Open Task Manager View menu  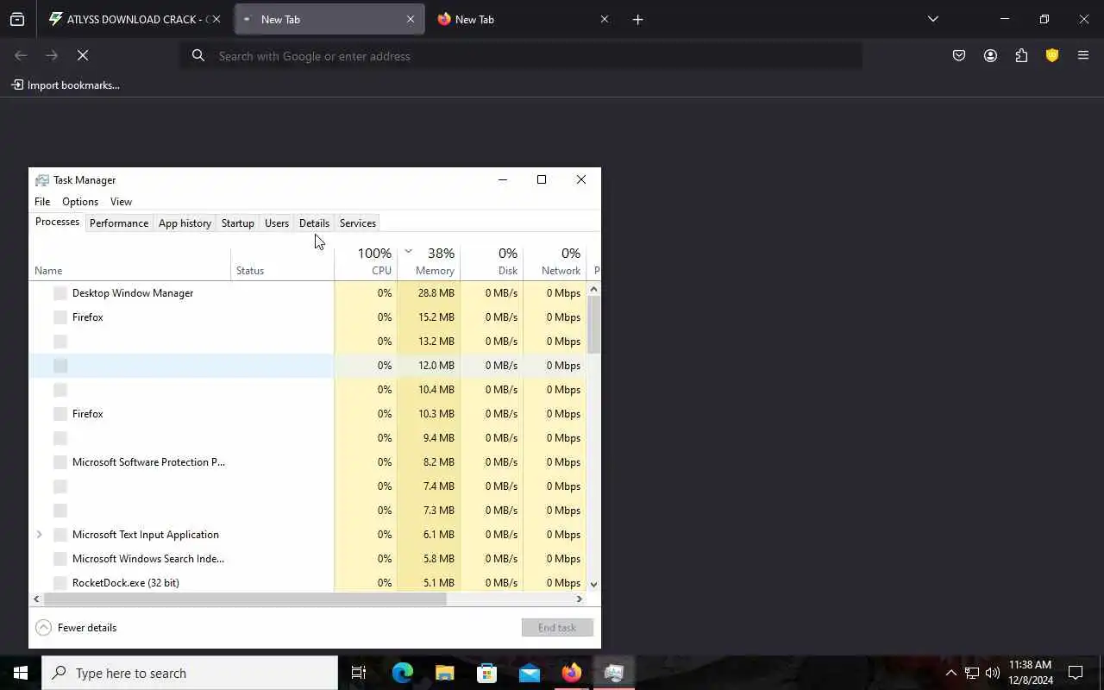click(x=121, y=202)
